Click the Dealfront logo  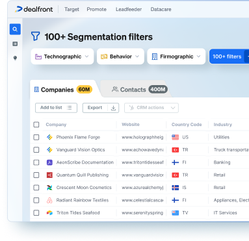(x=34, y=9)
